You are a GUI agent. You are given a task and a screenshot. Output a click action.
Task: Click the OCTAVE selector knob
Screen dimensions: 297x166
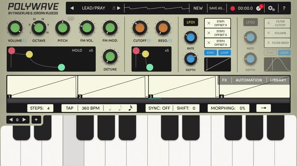(x=39, y=28)
